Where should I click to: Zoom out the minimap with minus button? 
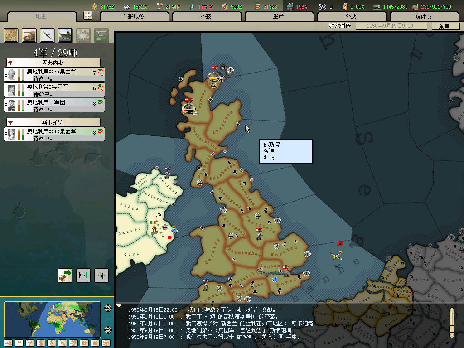108,330
